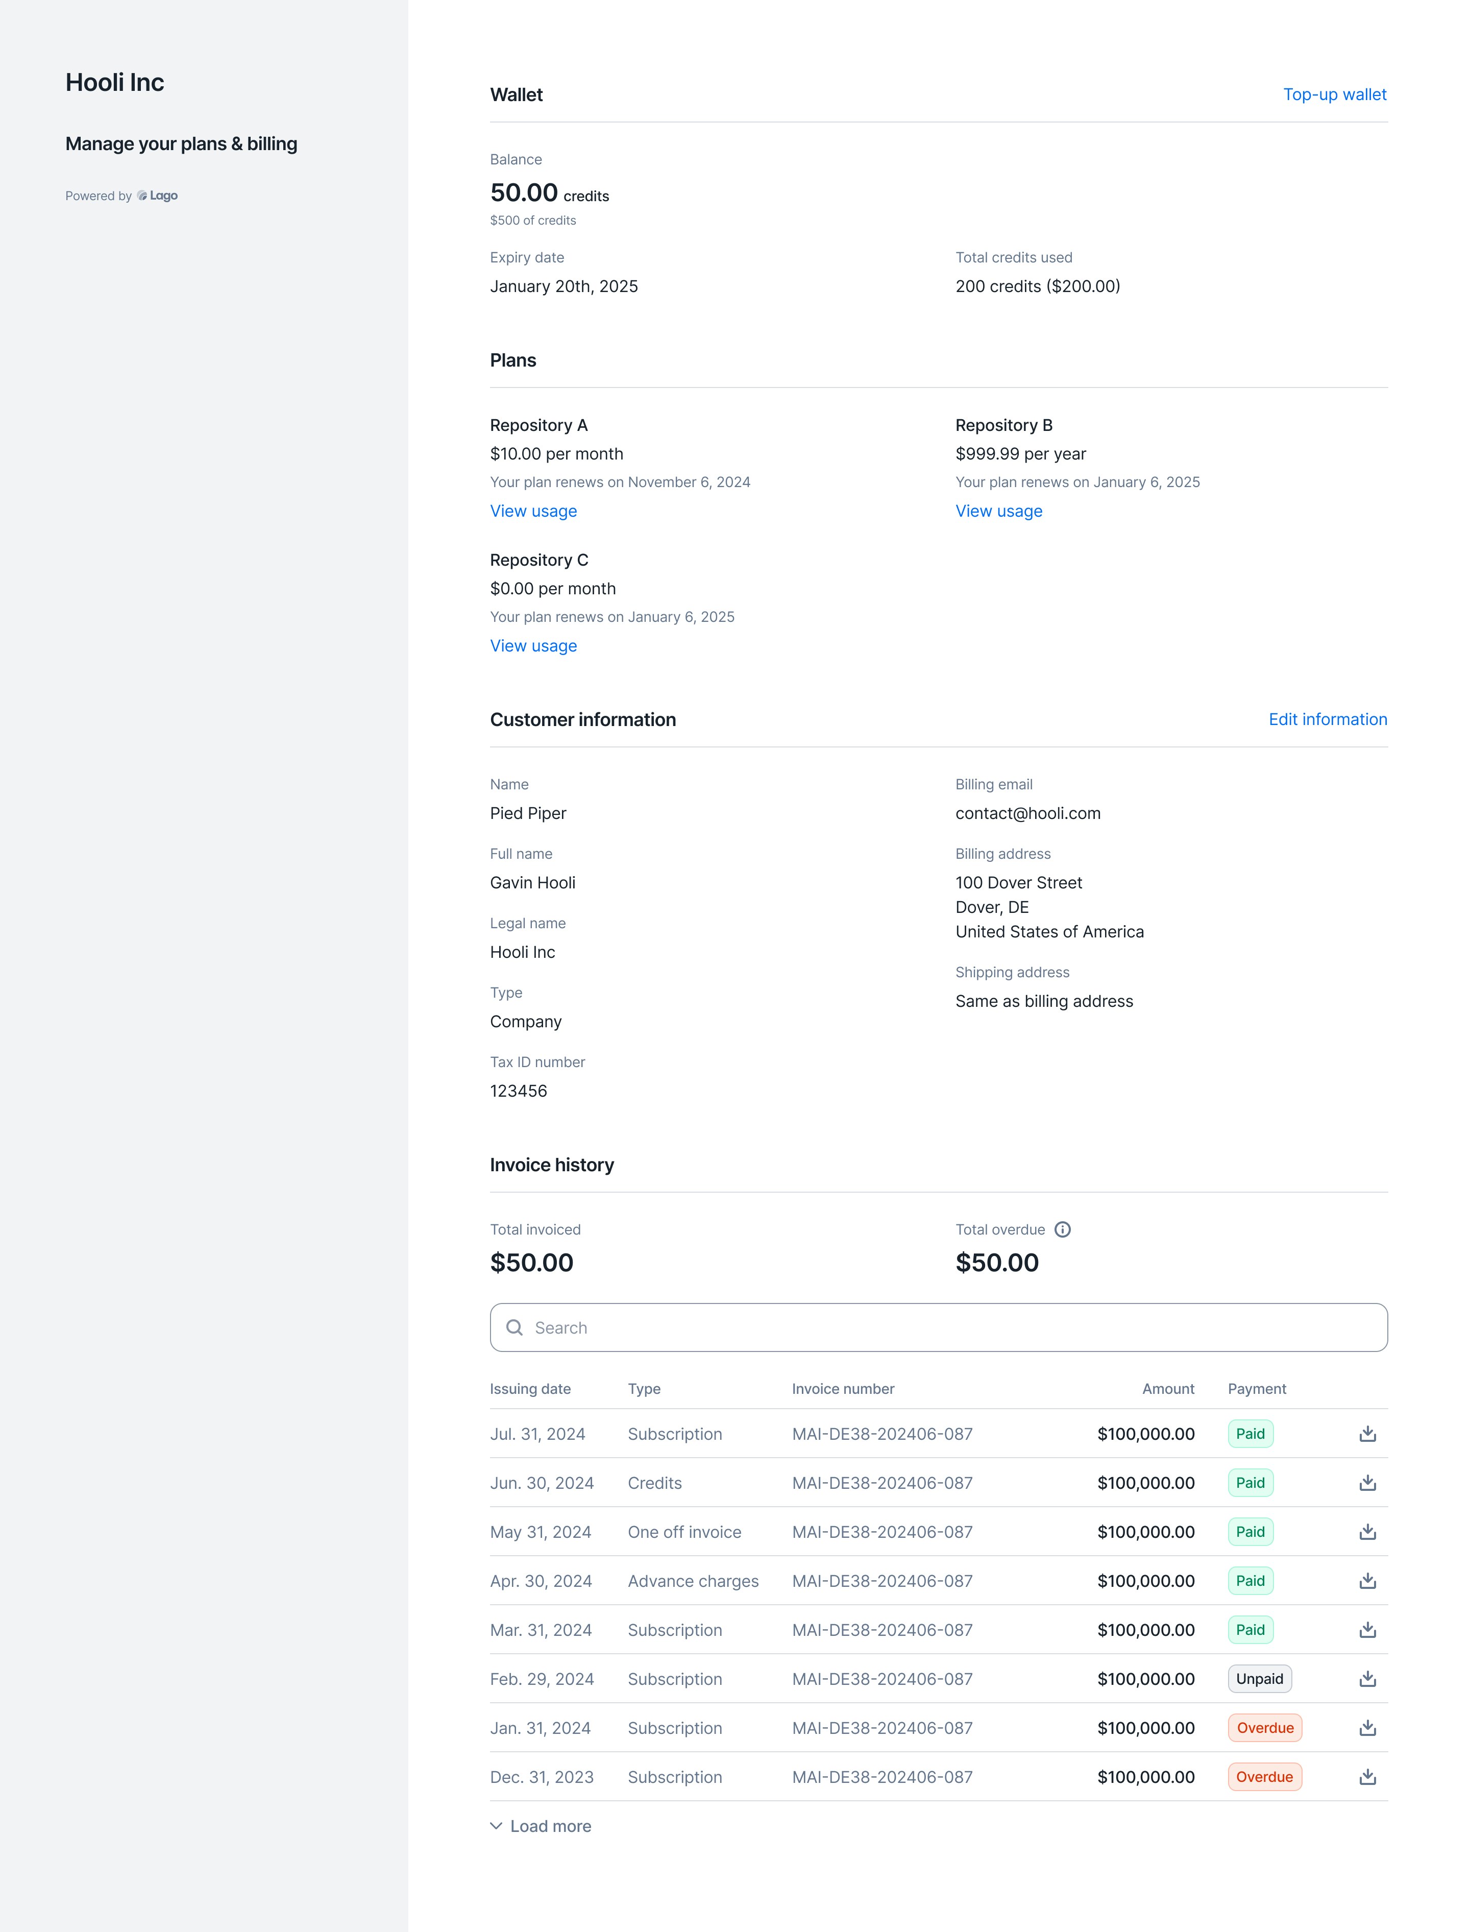The width and height of the screenshot is (1470, 1932).
Task: Download the Mar. 31, 2024 invoice
Action: [1367, 1630]
